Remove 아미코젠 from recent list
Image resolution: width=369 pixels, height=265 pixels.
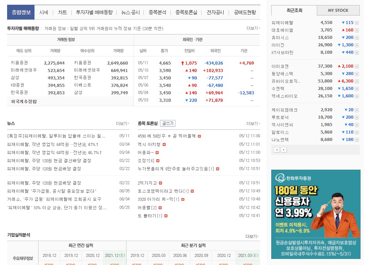(x=357, y=67)
